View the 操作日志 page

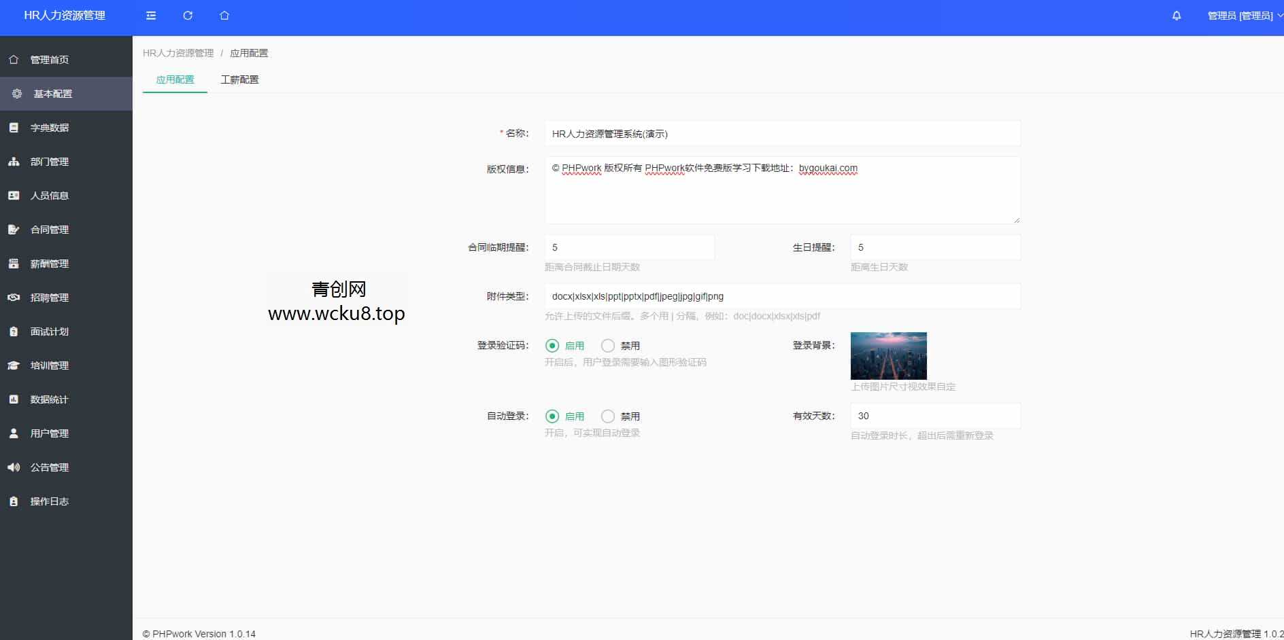[50, 501]
